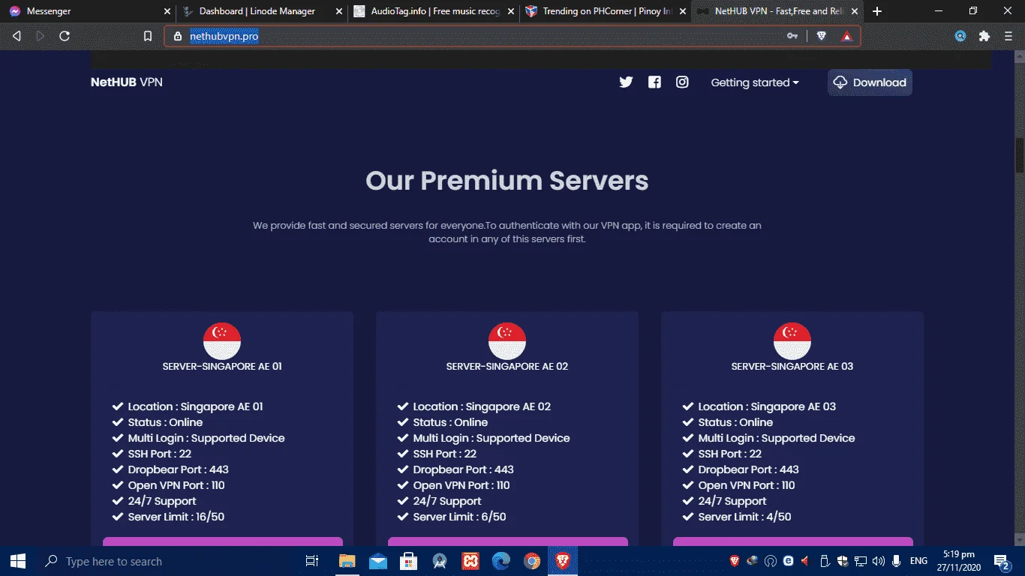Open File Explorer from the taskbar

[347, 561]
